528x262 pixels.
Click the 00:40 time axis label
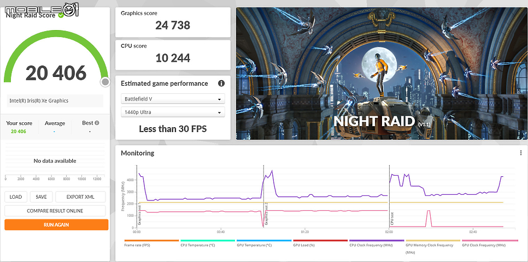pos(221,232)
